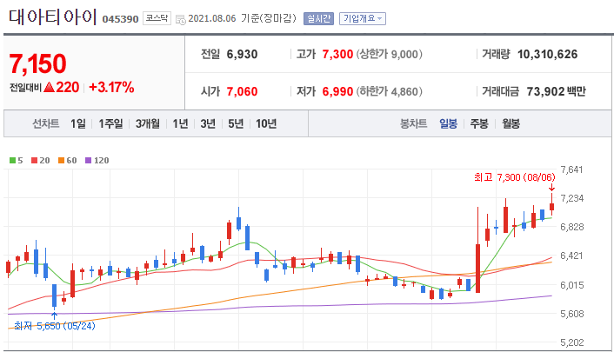Click the 전일 value 6,930
Viewport: 614px width, 352px height.
pos(242,54)
